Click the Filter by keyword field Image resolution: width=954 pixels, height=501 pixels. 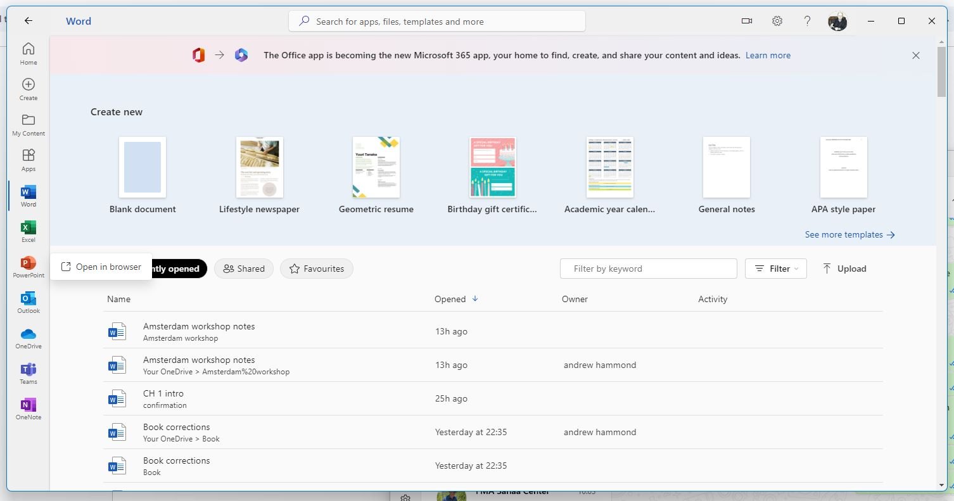[649, 269]
